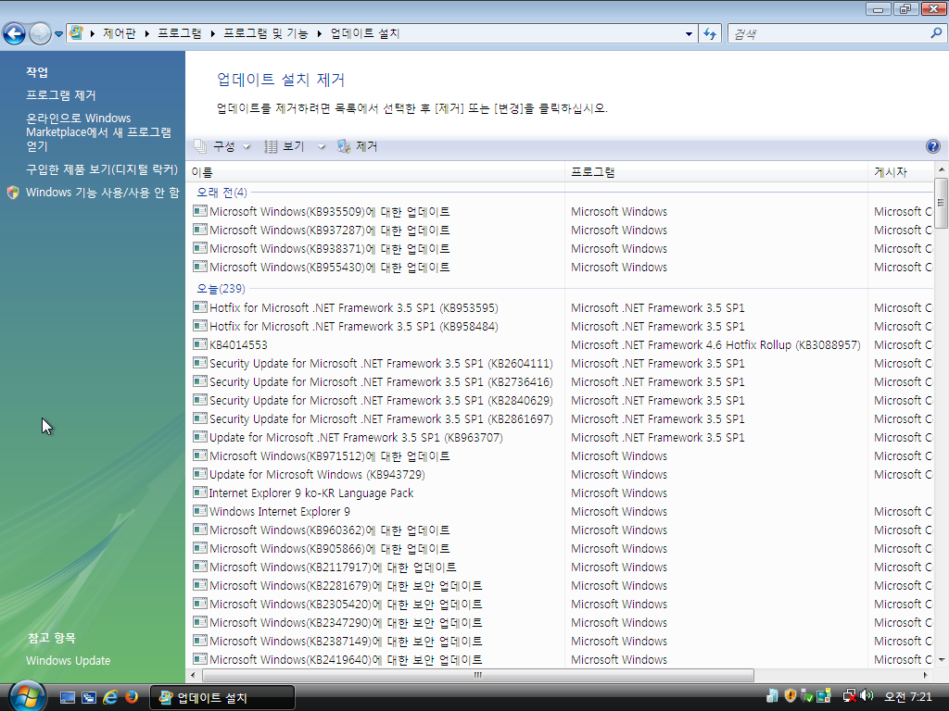The image size is (949, 711).
Task: Select Update for Microsoft Windows (KB943729)
Action: pos(317,474)
